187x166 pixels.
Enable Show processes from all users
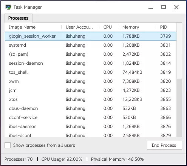click(8, 145)
